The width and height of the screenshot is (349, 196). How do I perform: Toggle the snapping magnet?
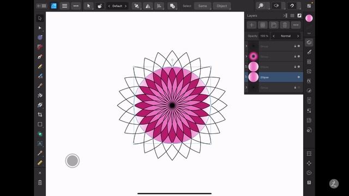[292, 6]
